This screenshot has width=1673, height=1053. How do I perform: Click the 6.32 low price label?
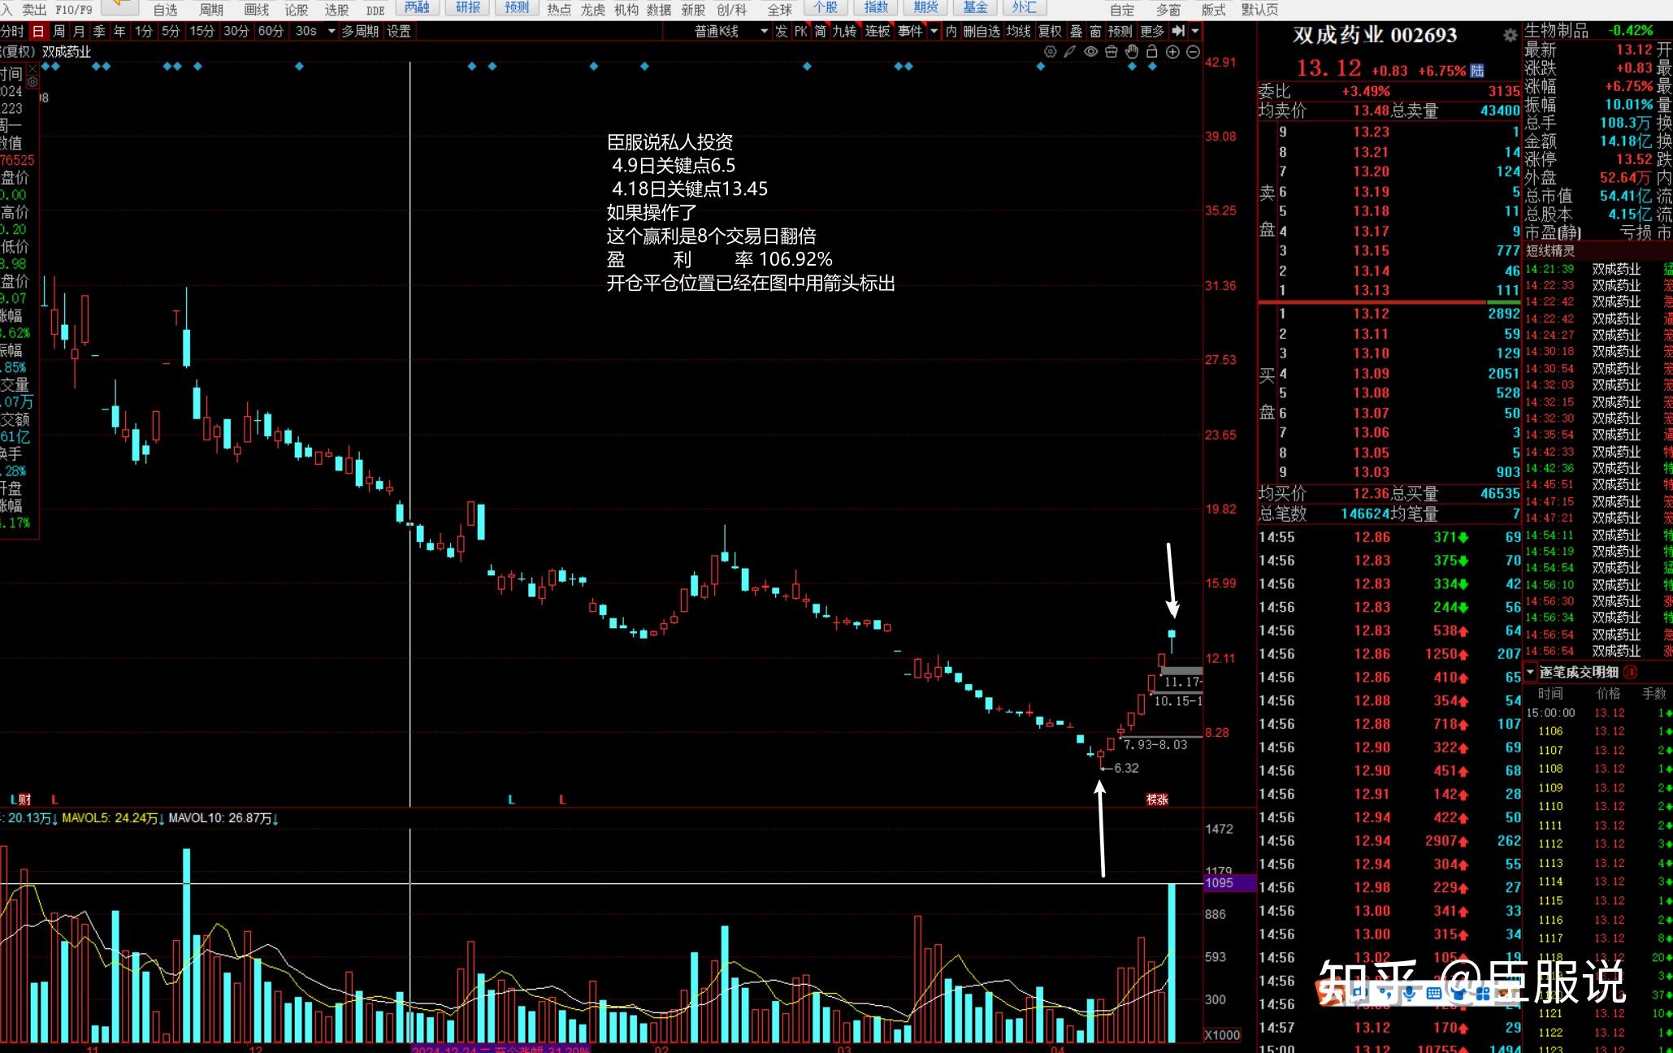pos(1126,768)
